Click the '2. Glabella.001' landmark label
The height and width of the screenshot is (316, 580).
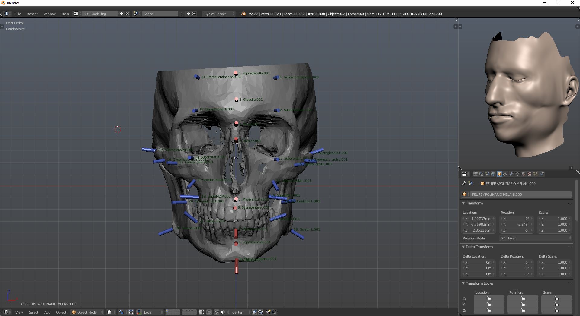[x=251, y=100]
